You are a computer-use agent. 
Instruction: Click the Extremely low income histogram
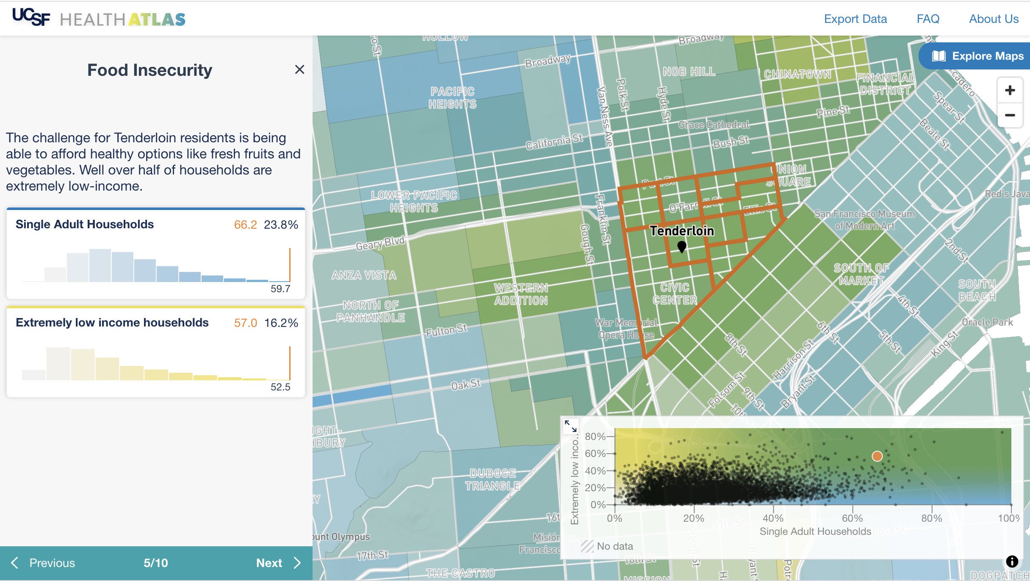(156, 364)
